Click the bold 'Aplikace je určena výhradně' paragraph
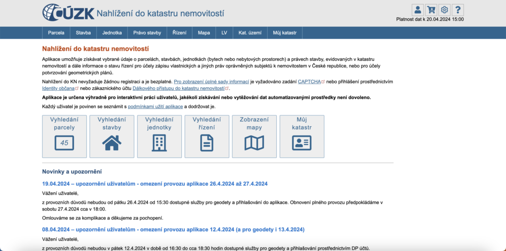Screen dimensions: 506x251 pos(207,98)
